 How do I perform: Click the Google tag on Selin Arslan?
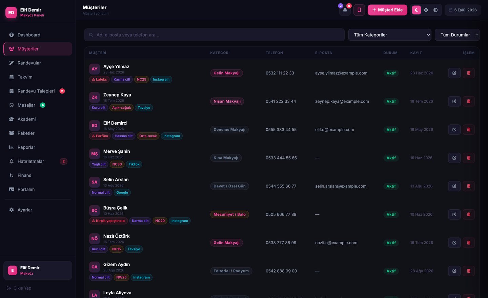pyautogui.click(x=122, y=193)
